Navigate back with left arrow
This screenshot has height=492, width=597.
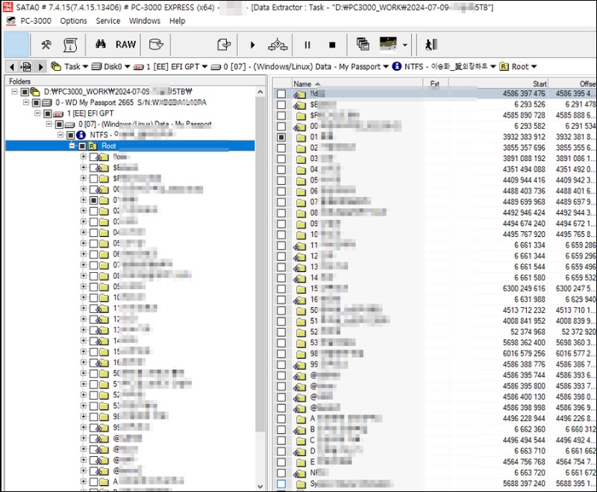coord(12,67)
